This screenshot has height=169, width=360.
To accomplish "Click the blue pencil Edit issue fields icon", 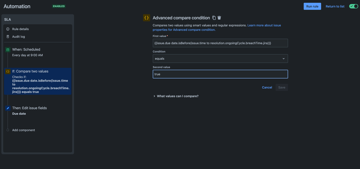I will (x=8, y=108).
